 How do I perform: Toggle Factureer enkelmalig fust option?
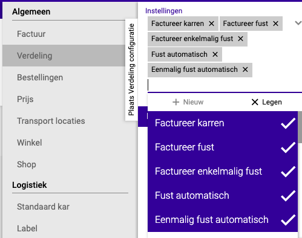tap(223, 172)
